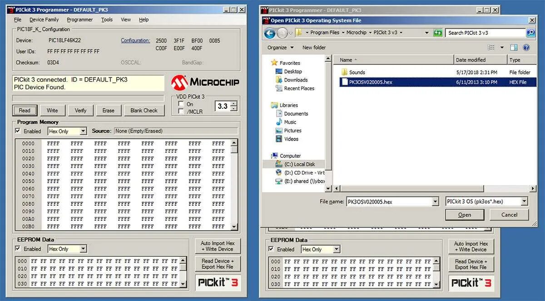Click the Program Memory vertical scrollbar
545x301 pixels.
234,184
